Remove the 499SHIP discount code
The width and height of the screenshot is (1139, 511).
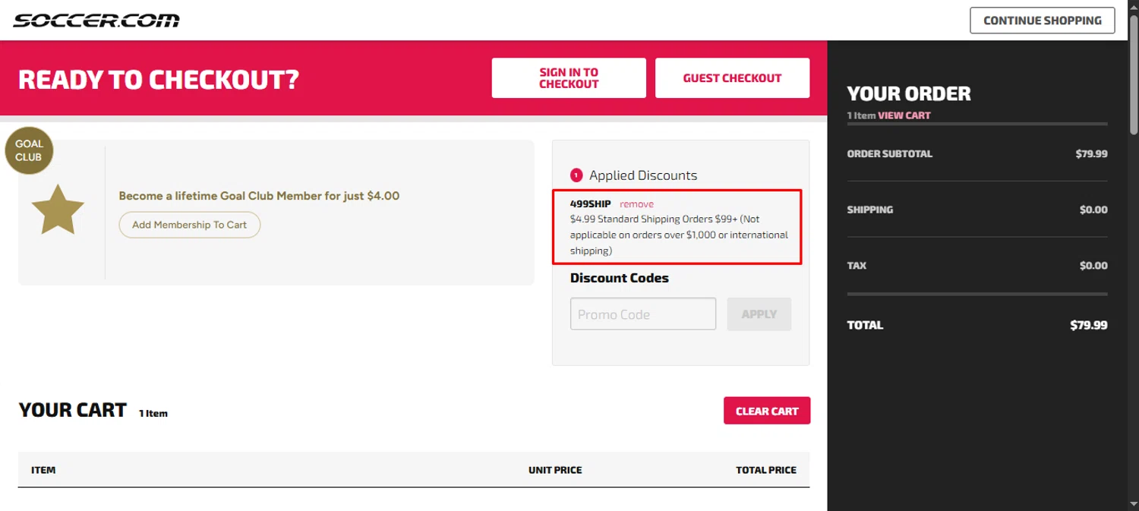coord(636,204)
